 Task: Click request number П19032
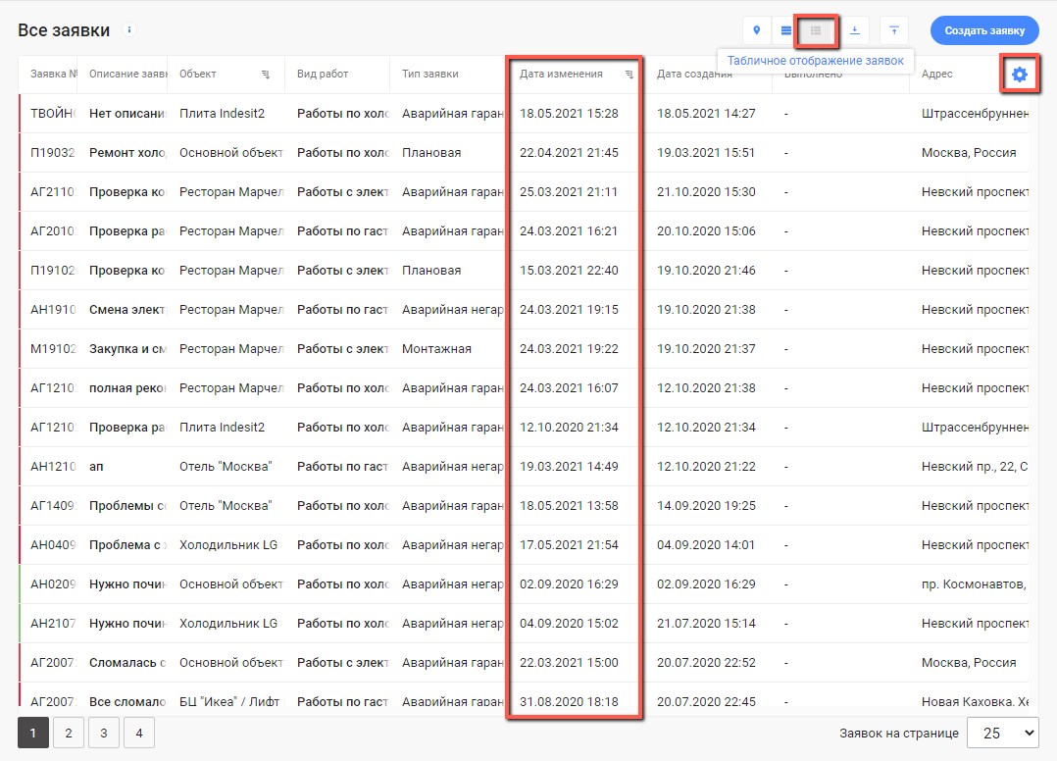pyautogui.click(x=53, y=152)
